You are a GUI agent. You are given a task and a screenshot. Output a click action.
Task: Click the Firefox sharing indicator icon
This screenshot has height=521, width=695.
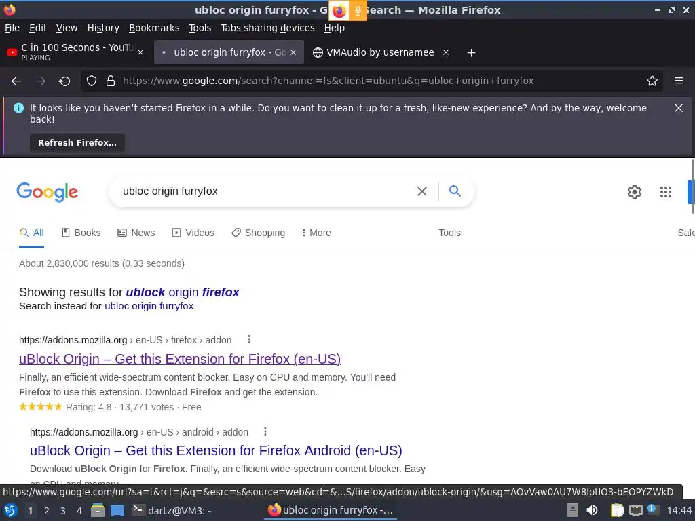pos(339,11)
